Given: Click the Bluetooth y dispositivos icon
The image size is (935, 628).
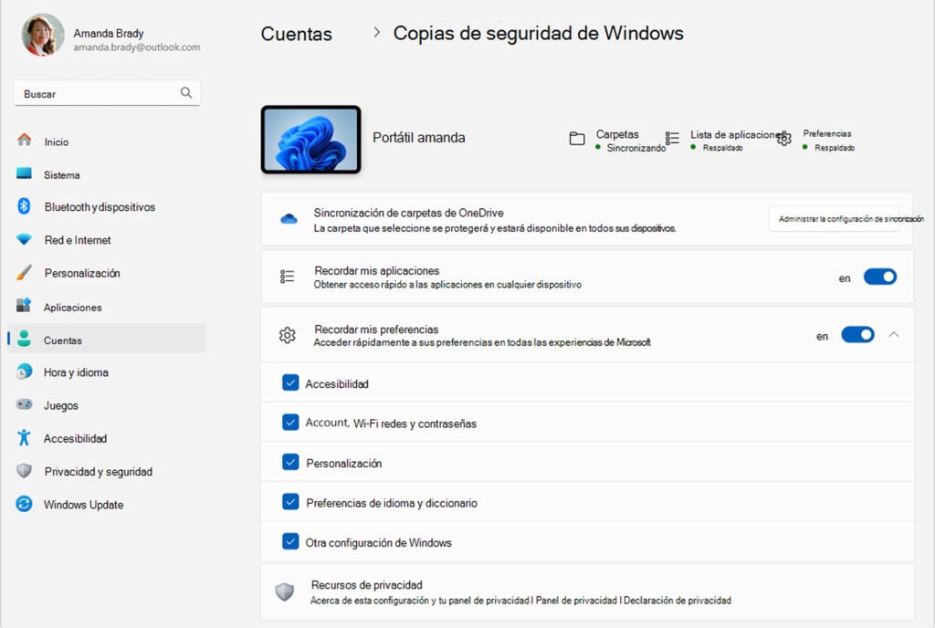Looking at the screenshot, I should pyautogui.click(x=25, y=207).
